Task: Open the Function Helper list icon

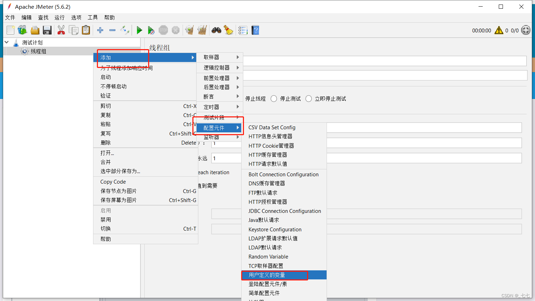Action: 243,30
